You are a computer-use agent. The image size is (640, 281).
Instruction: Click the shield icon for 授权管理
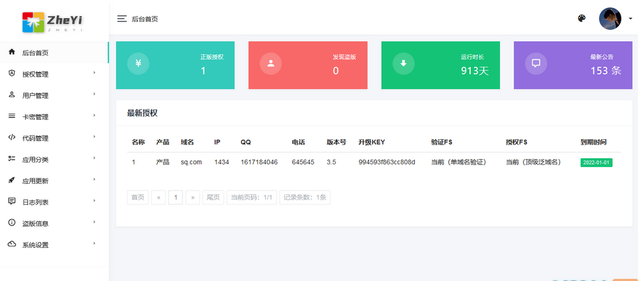click(x=12, y=73)
